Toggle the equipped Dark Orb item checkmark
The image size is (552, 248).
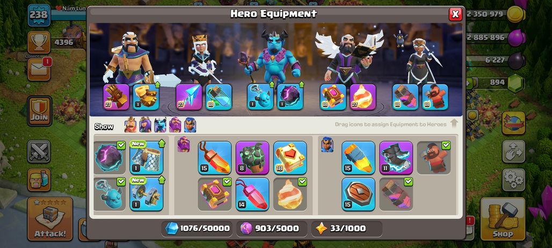pyautogui.click(x=121, y=146)
